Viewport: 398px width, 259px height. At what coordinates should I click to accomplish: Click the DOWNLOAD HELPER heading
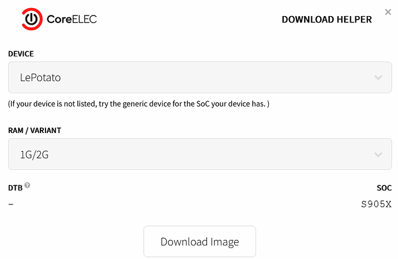tap(326, 20)
